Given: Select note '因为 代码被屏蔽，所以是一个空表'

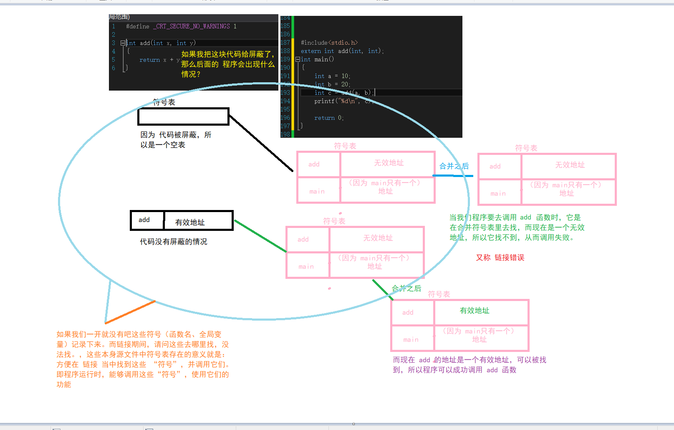Looking at the screenshot, I should (x=176, y=140).
